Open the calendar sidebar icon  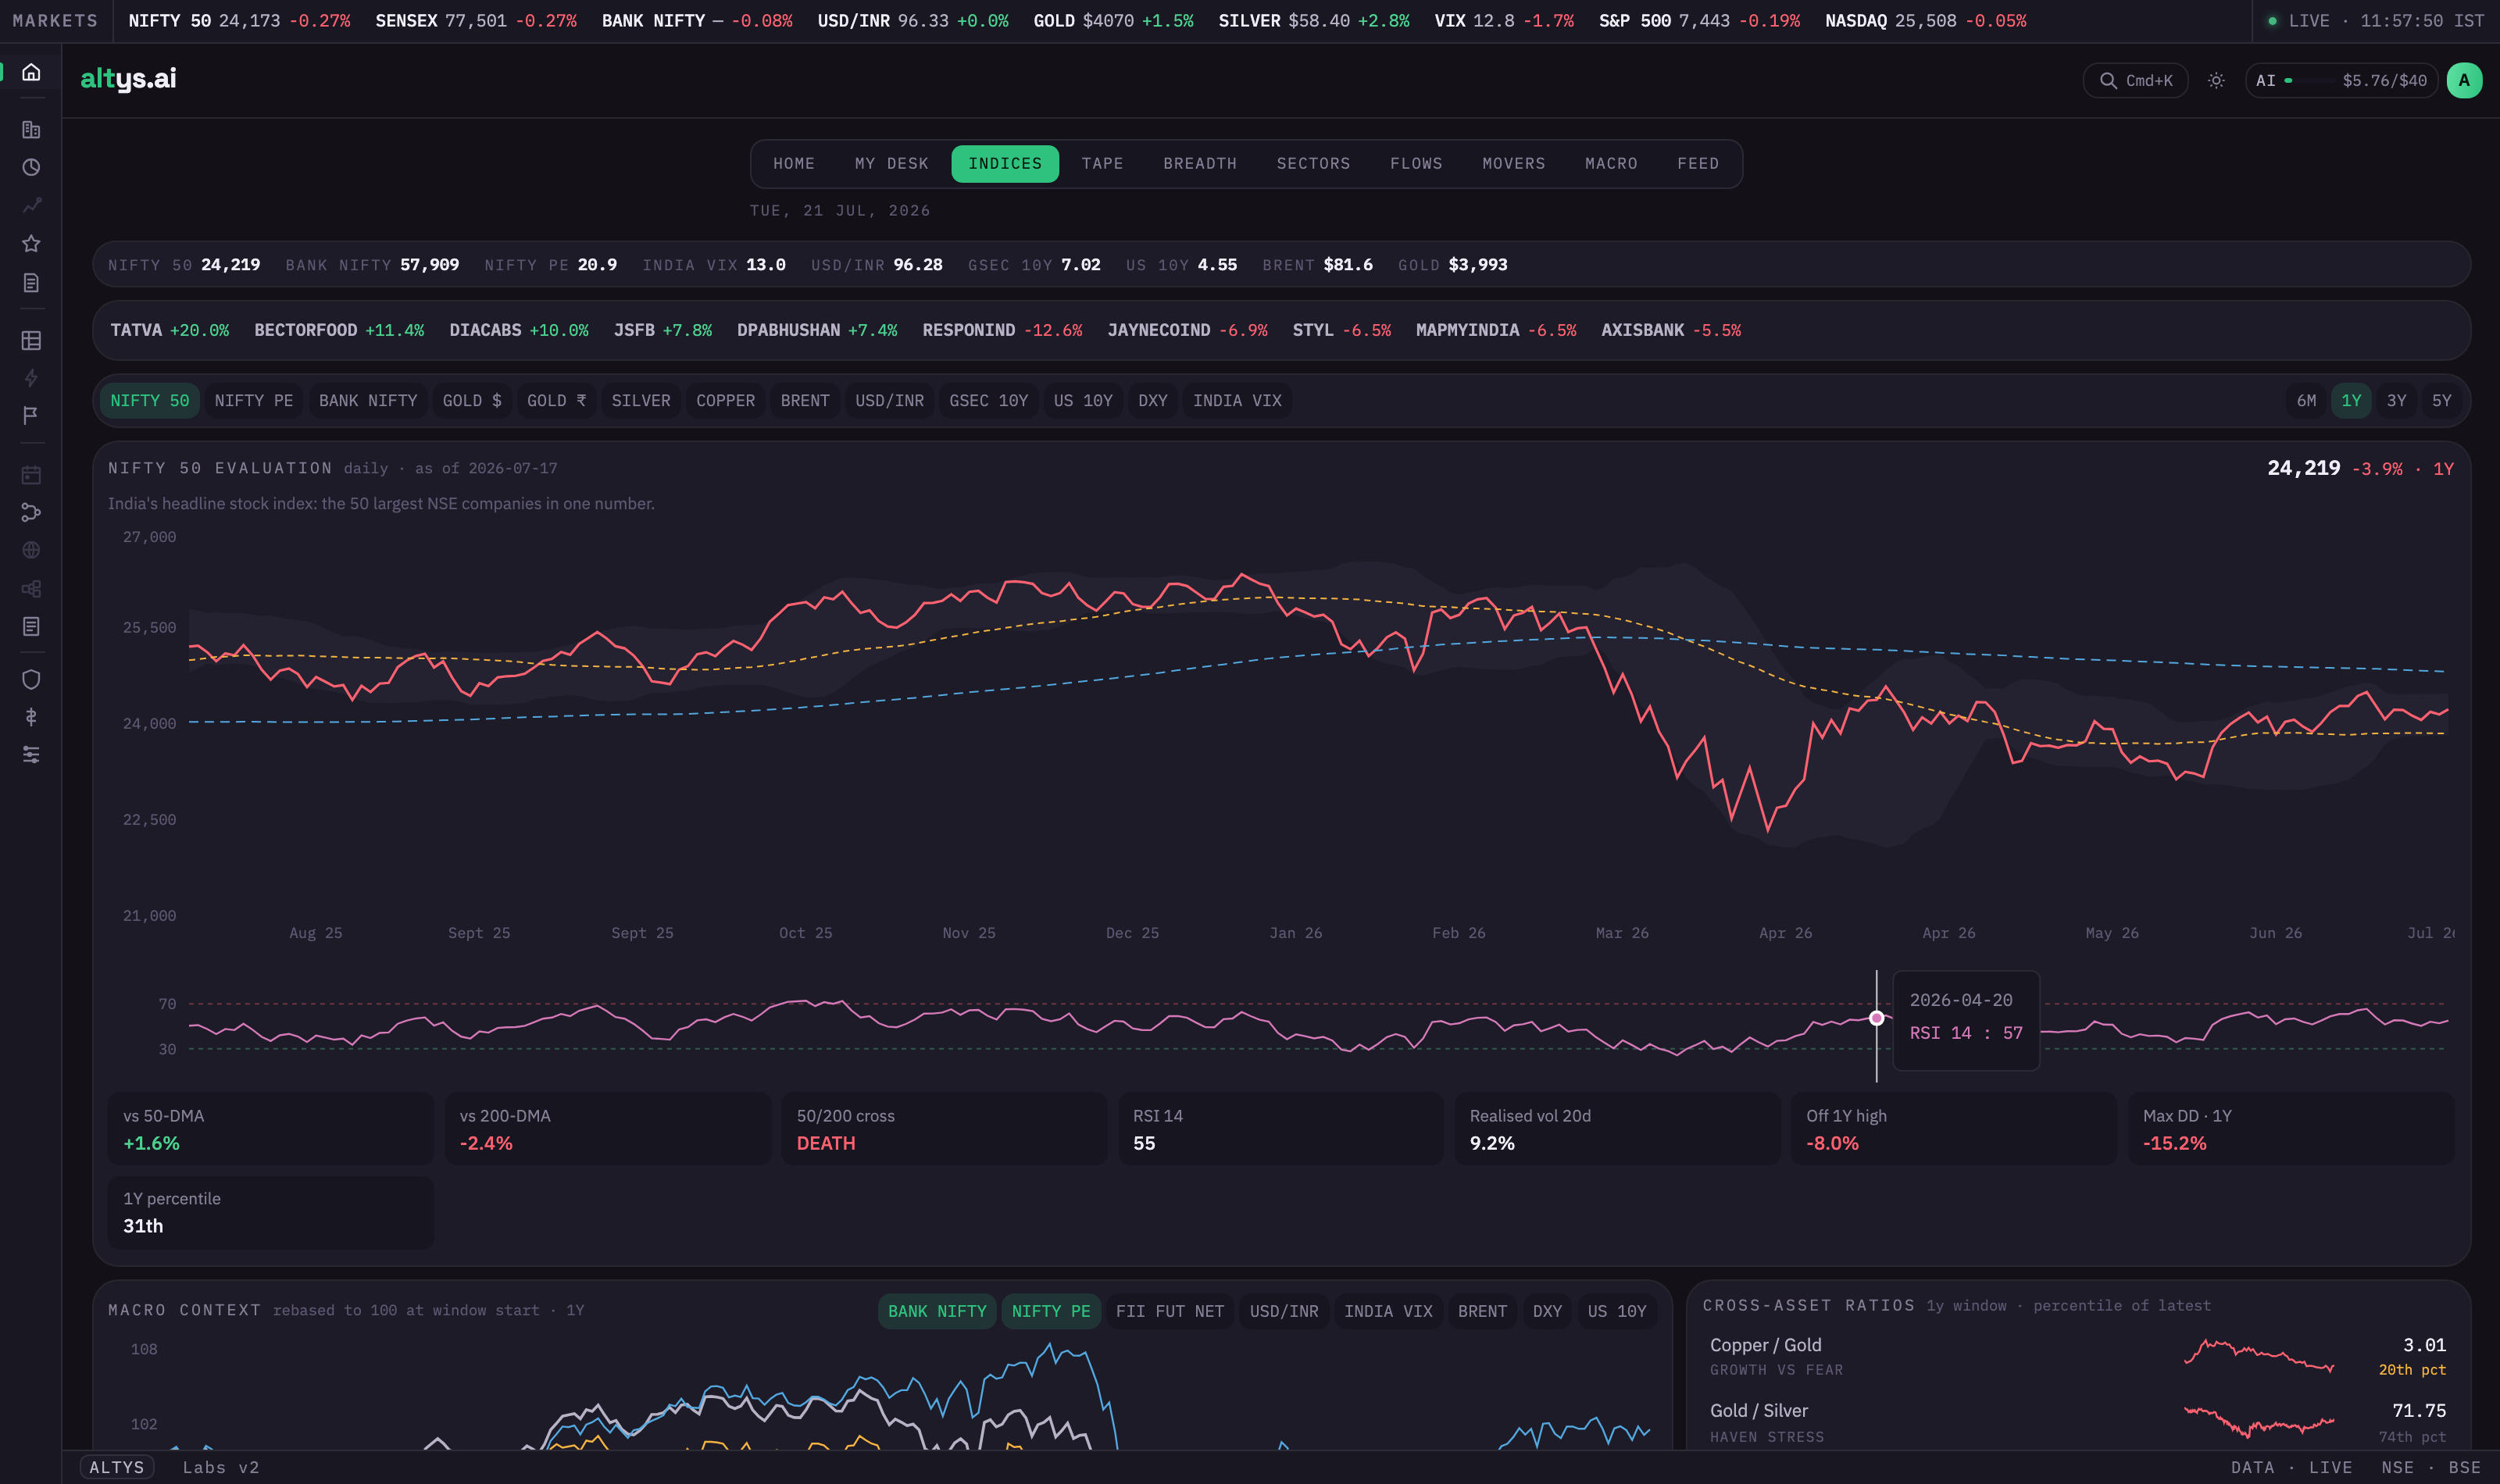click(31, 474)
